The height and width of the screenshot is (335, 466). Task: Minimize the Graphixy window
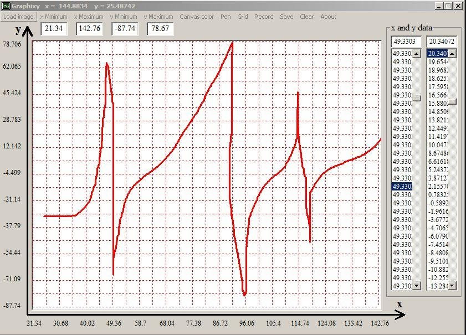click(x=439, y=6)
